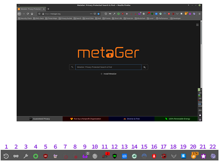Click the Diverse & Free footer section
Viewport: 222px width, 164px height.
(131, 119)
